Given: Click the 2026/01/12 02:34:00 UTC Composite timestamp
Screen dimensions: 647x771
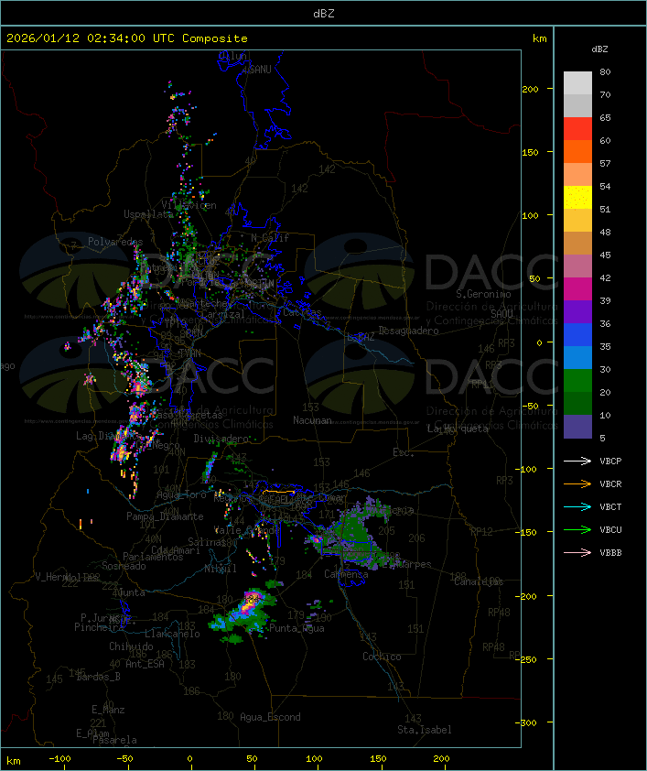Looking at the screenshot, I should coord(127,38).
